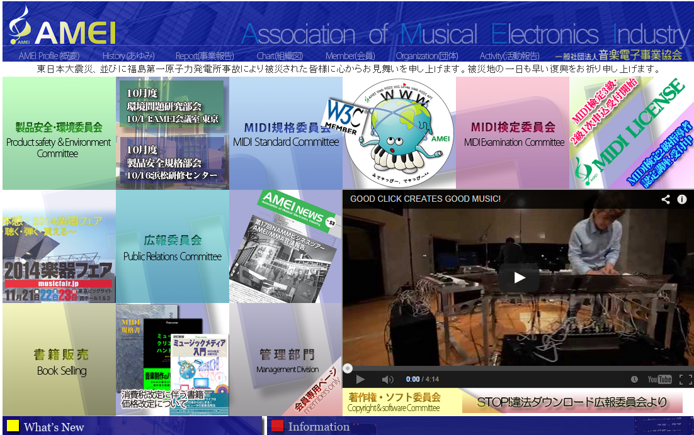This screenshot has height=435, width=694.
Task: Click the What's New heading
Action: click(54, 427)
